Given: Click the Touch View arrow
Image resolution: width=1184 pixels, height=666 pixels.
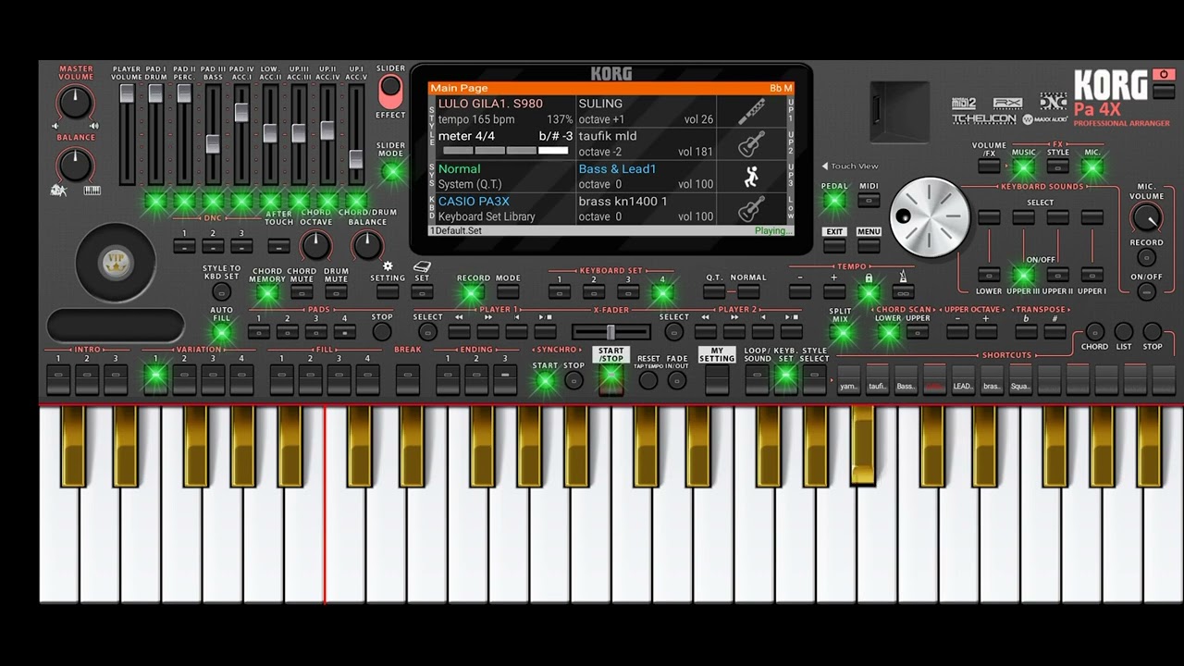Looking at the screenshot, I should [x=825, y=166].
